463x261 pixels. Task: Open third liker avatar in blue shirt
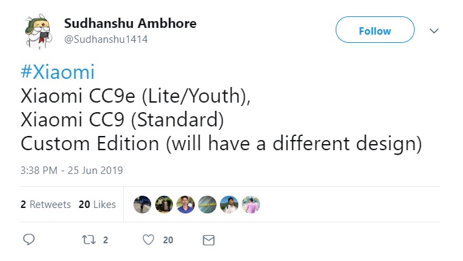coord(185,205)
